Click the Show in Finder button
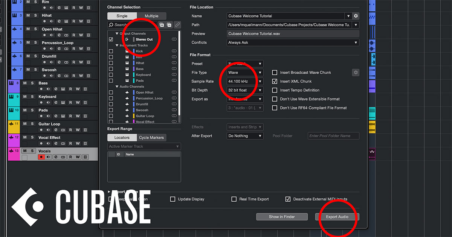The height and width of the screenshot is (237, 452). (282, 217)
